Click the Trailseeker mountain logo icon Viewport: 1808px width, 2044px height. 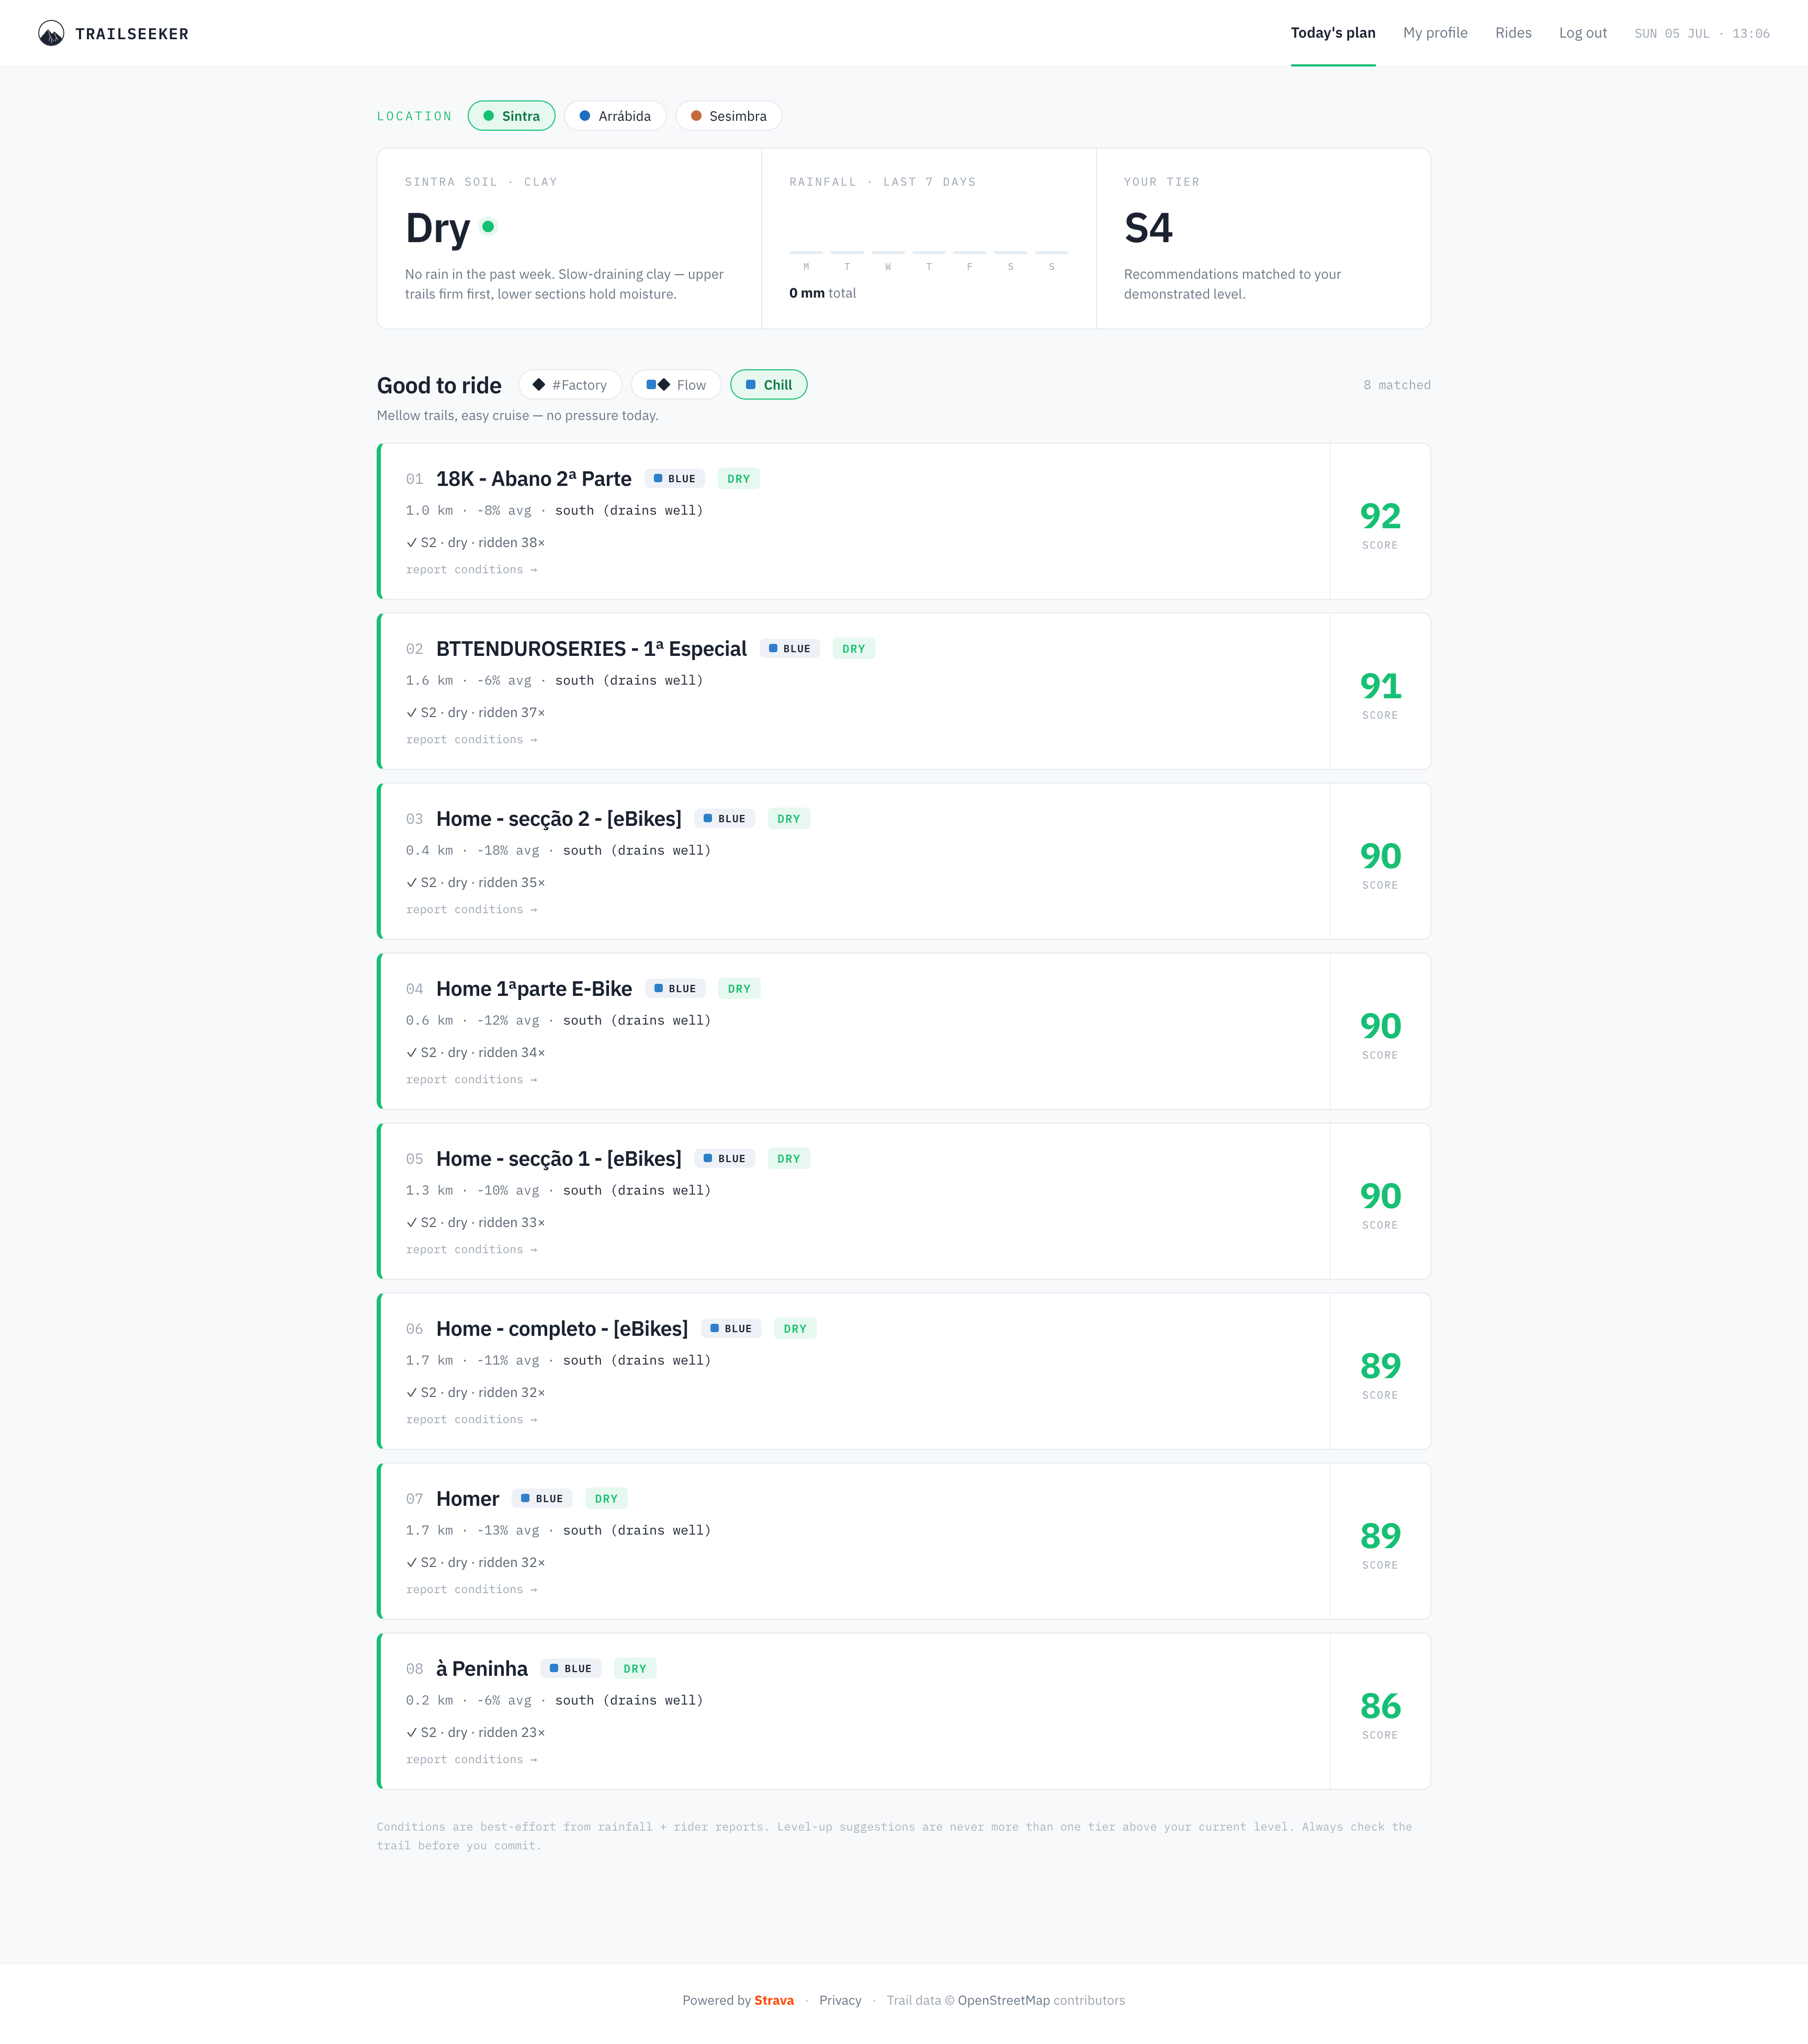(51, 33)
